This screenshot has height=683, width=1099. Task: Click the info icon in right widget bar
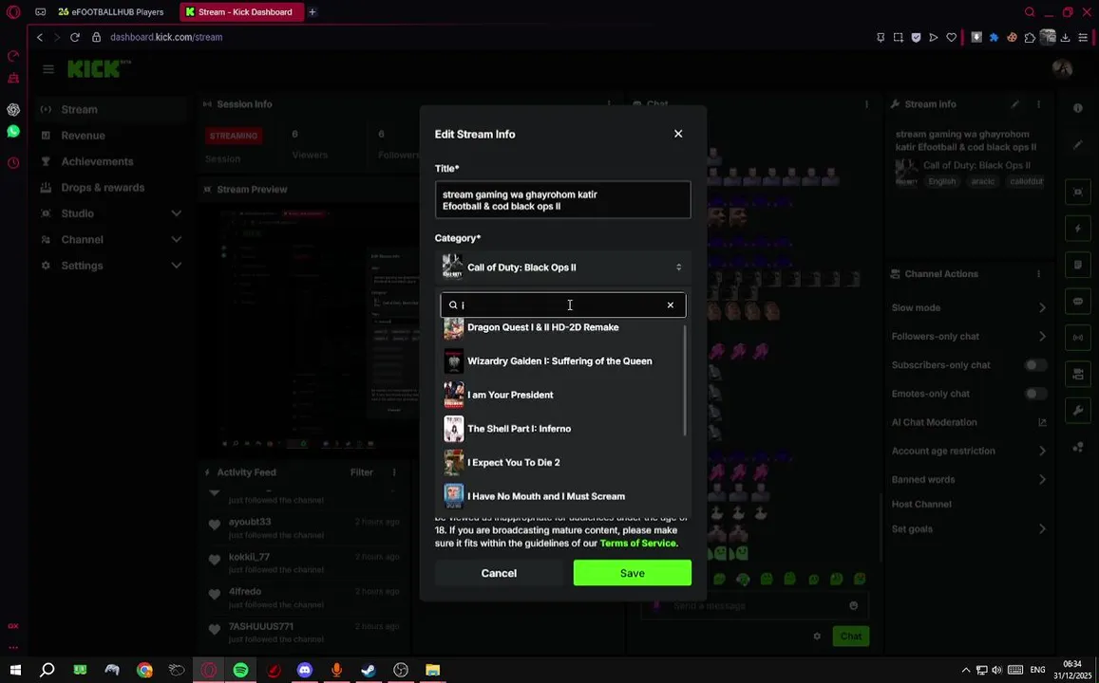click(x=1078, y=108)
